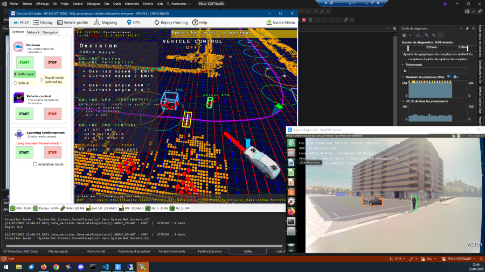
Task: Click the red stop debugging square
Action: click(x=304, y=20)
